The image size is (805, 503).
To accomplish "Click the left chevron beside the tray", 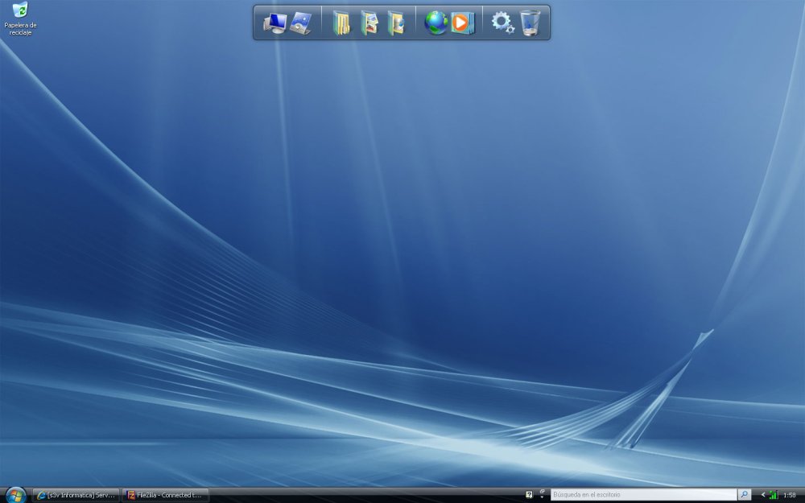I will pyautogui.click(x=763, y=494).
